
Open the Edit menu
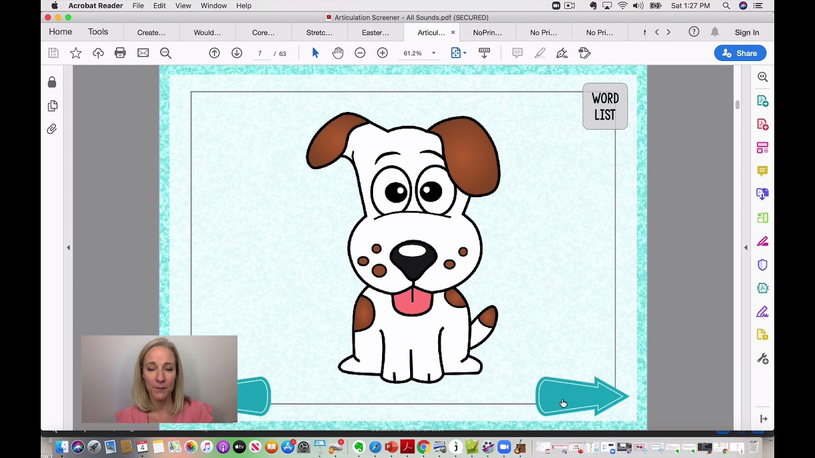tap(160, 6)
